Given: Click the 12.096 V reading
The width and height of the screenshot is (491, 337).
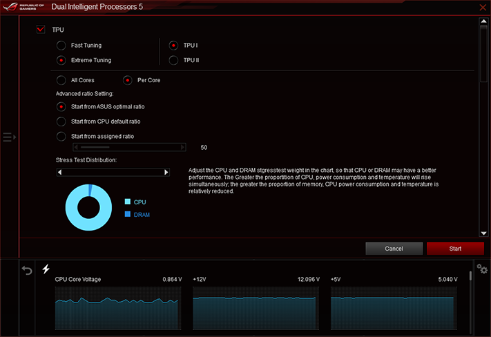Looking at the screenshot, I should 309,280.
